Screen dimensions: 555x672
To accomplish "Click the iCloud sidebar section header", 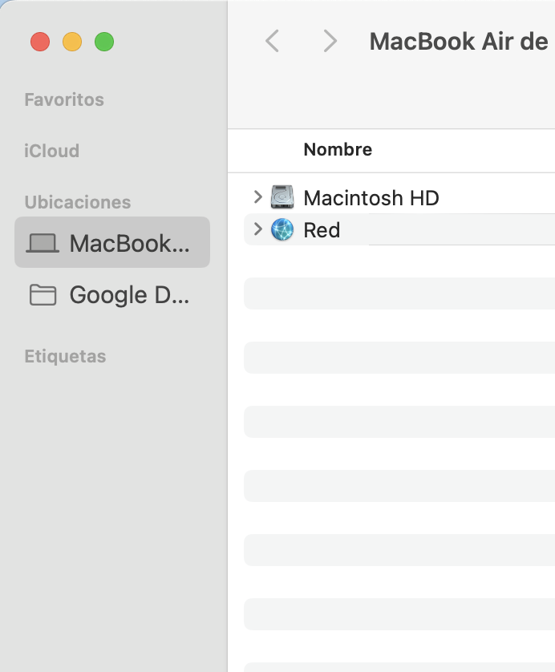I will point(52,151).
